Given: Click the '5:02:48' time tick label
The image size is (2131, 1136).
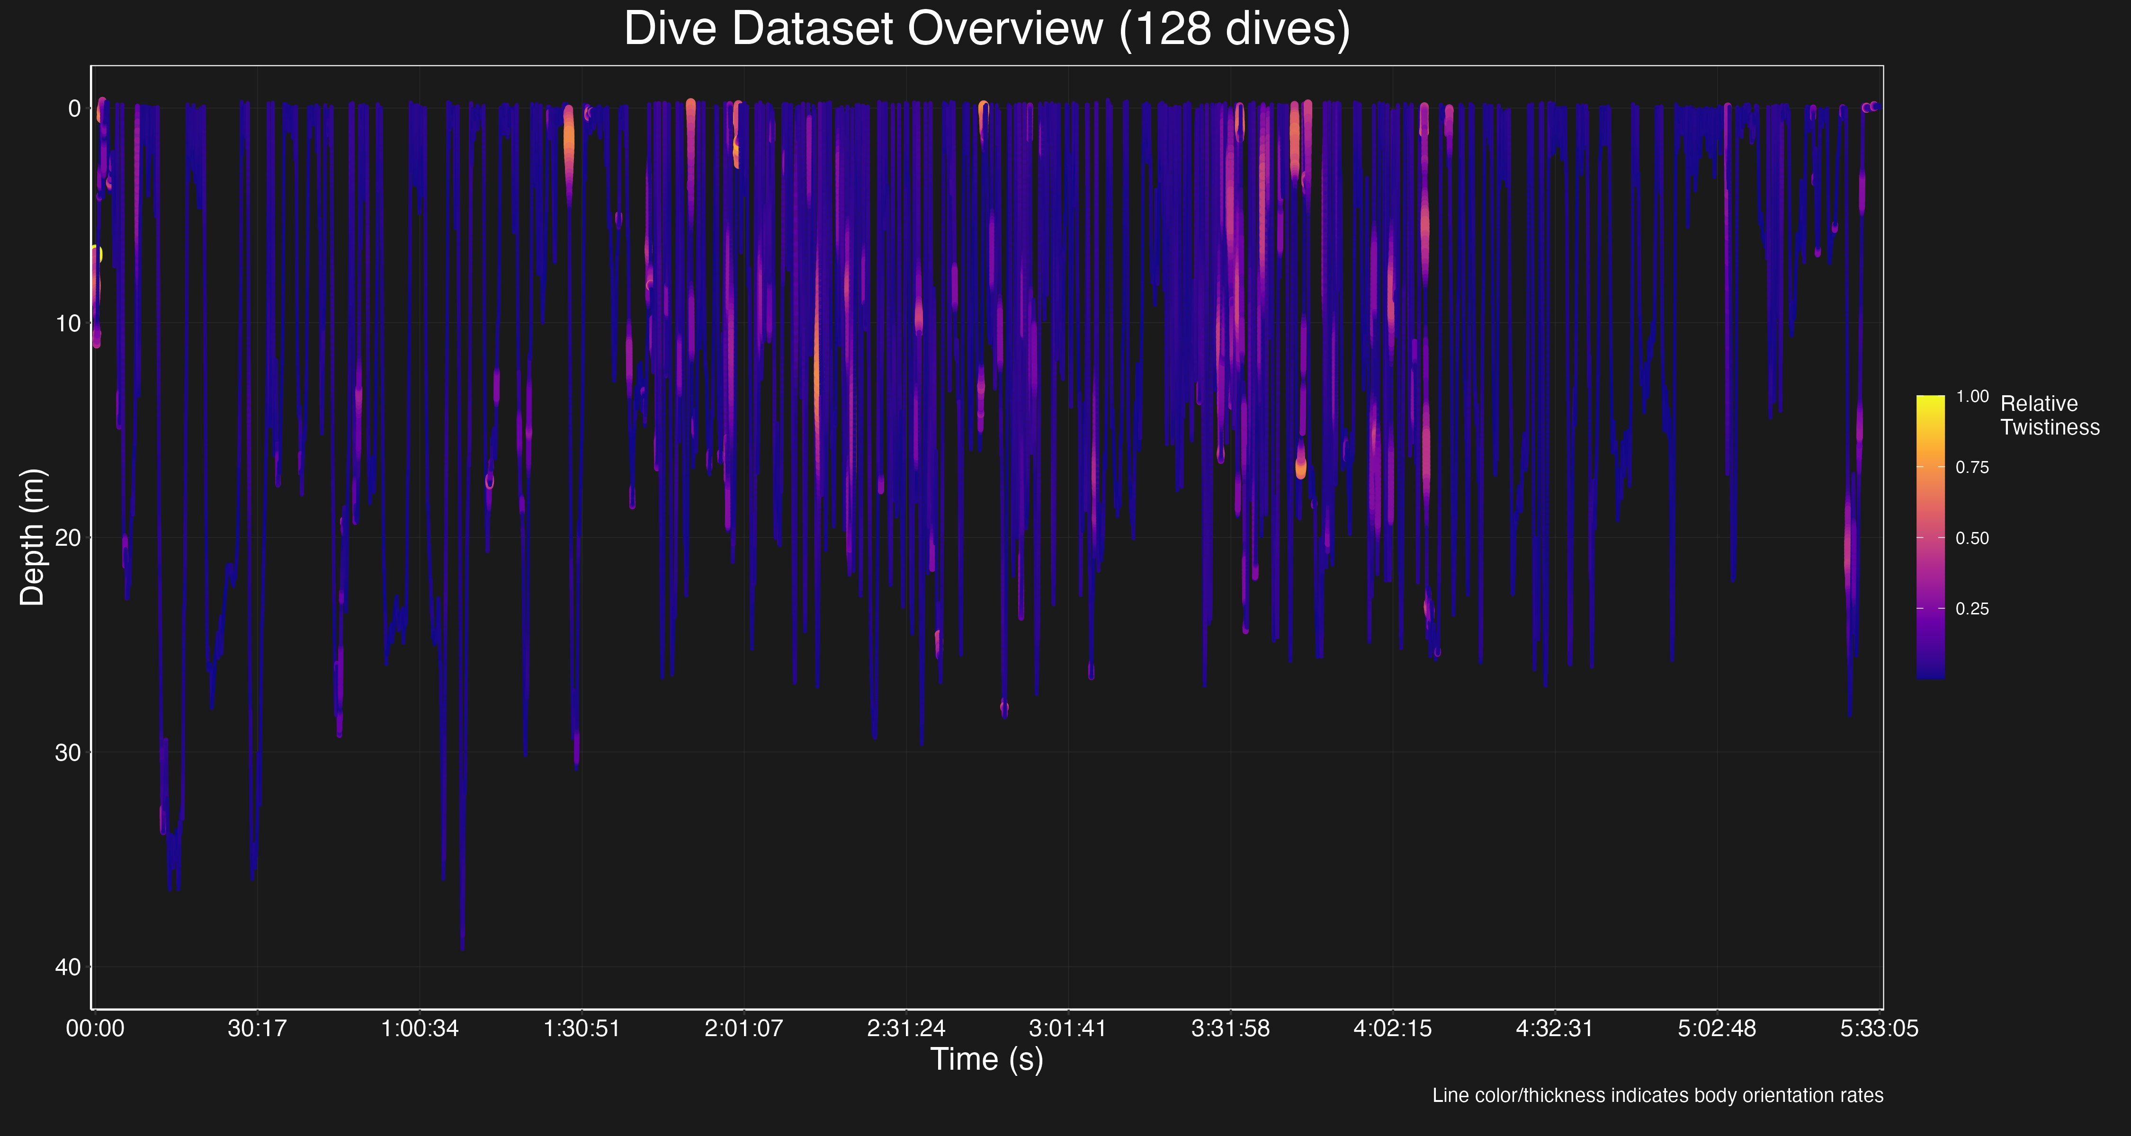Looking at the screenshot, I should pyautogui.click(x=1717, y=1029).
